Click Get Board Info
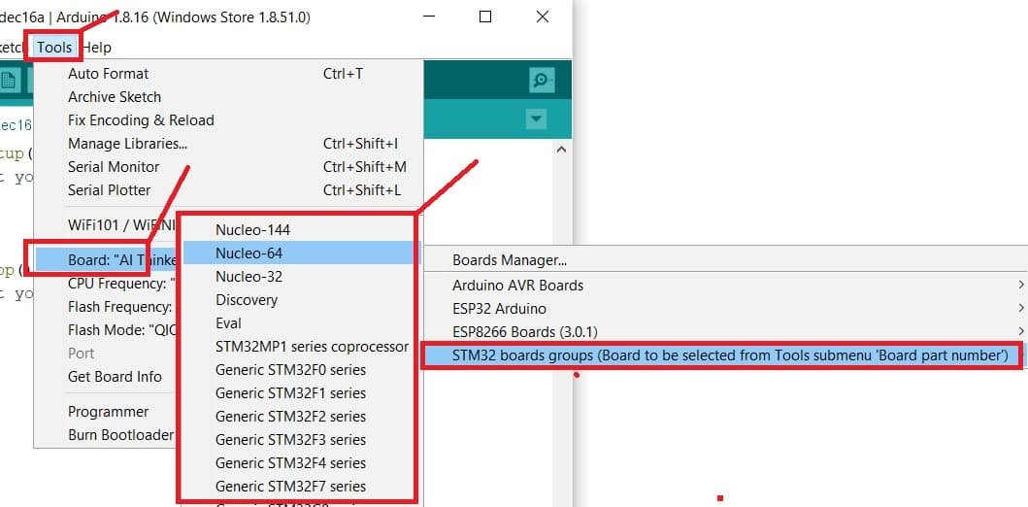 pyautogui.click(x=108, y=377)
